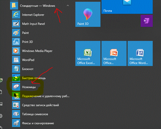The height and width of the screenshot is (129, 161).
Task: Click the Факсы и сканирование icon
Action: pos(16,123)
